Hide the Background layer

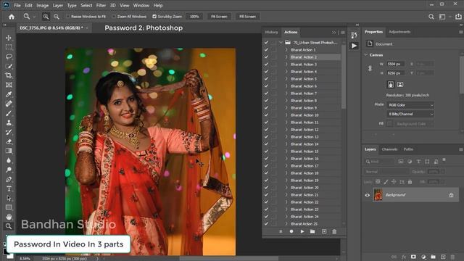368,195
